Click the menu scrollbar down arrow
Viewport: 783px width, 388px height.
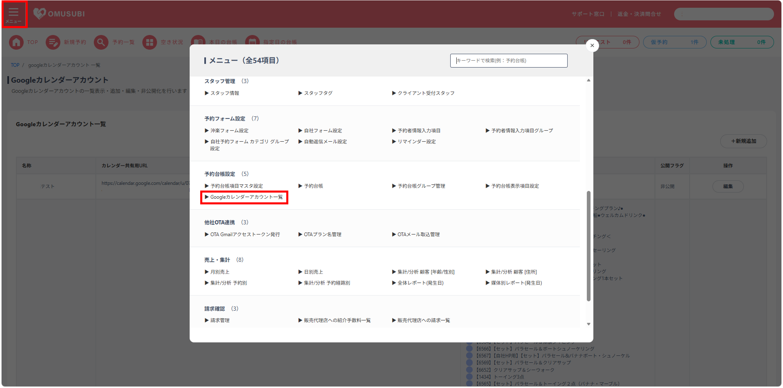[x=588, y=324]
